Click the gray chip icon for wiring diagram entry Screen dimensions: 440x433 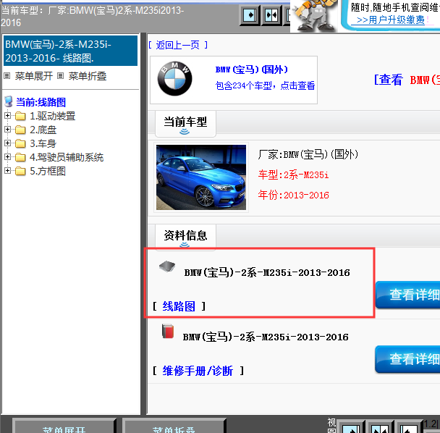pyautogui.click(x=167, y=266)
